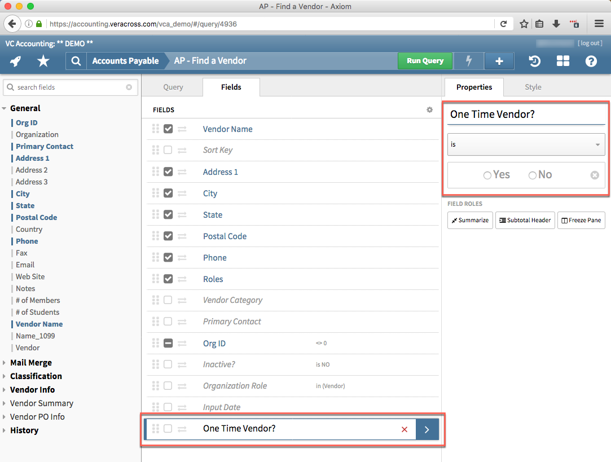Open the 'is' operator dropdown

[x=526, y=144]
